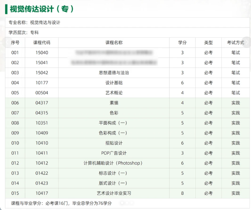Select course code 10412
This screenshot has width=251, height=210.
coord(42,163)
